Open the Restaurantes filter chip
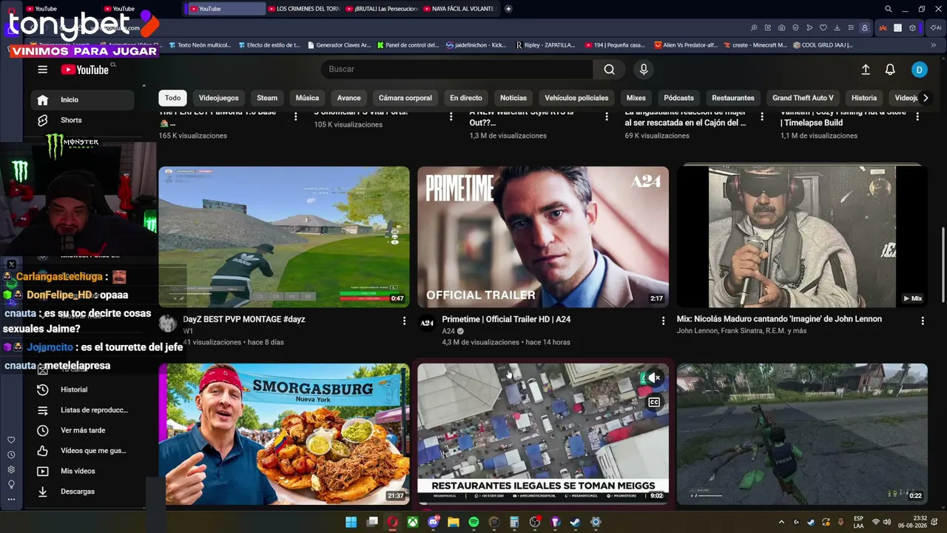Image resolution: width=947 pixels, height=533 pixels. 733,98
